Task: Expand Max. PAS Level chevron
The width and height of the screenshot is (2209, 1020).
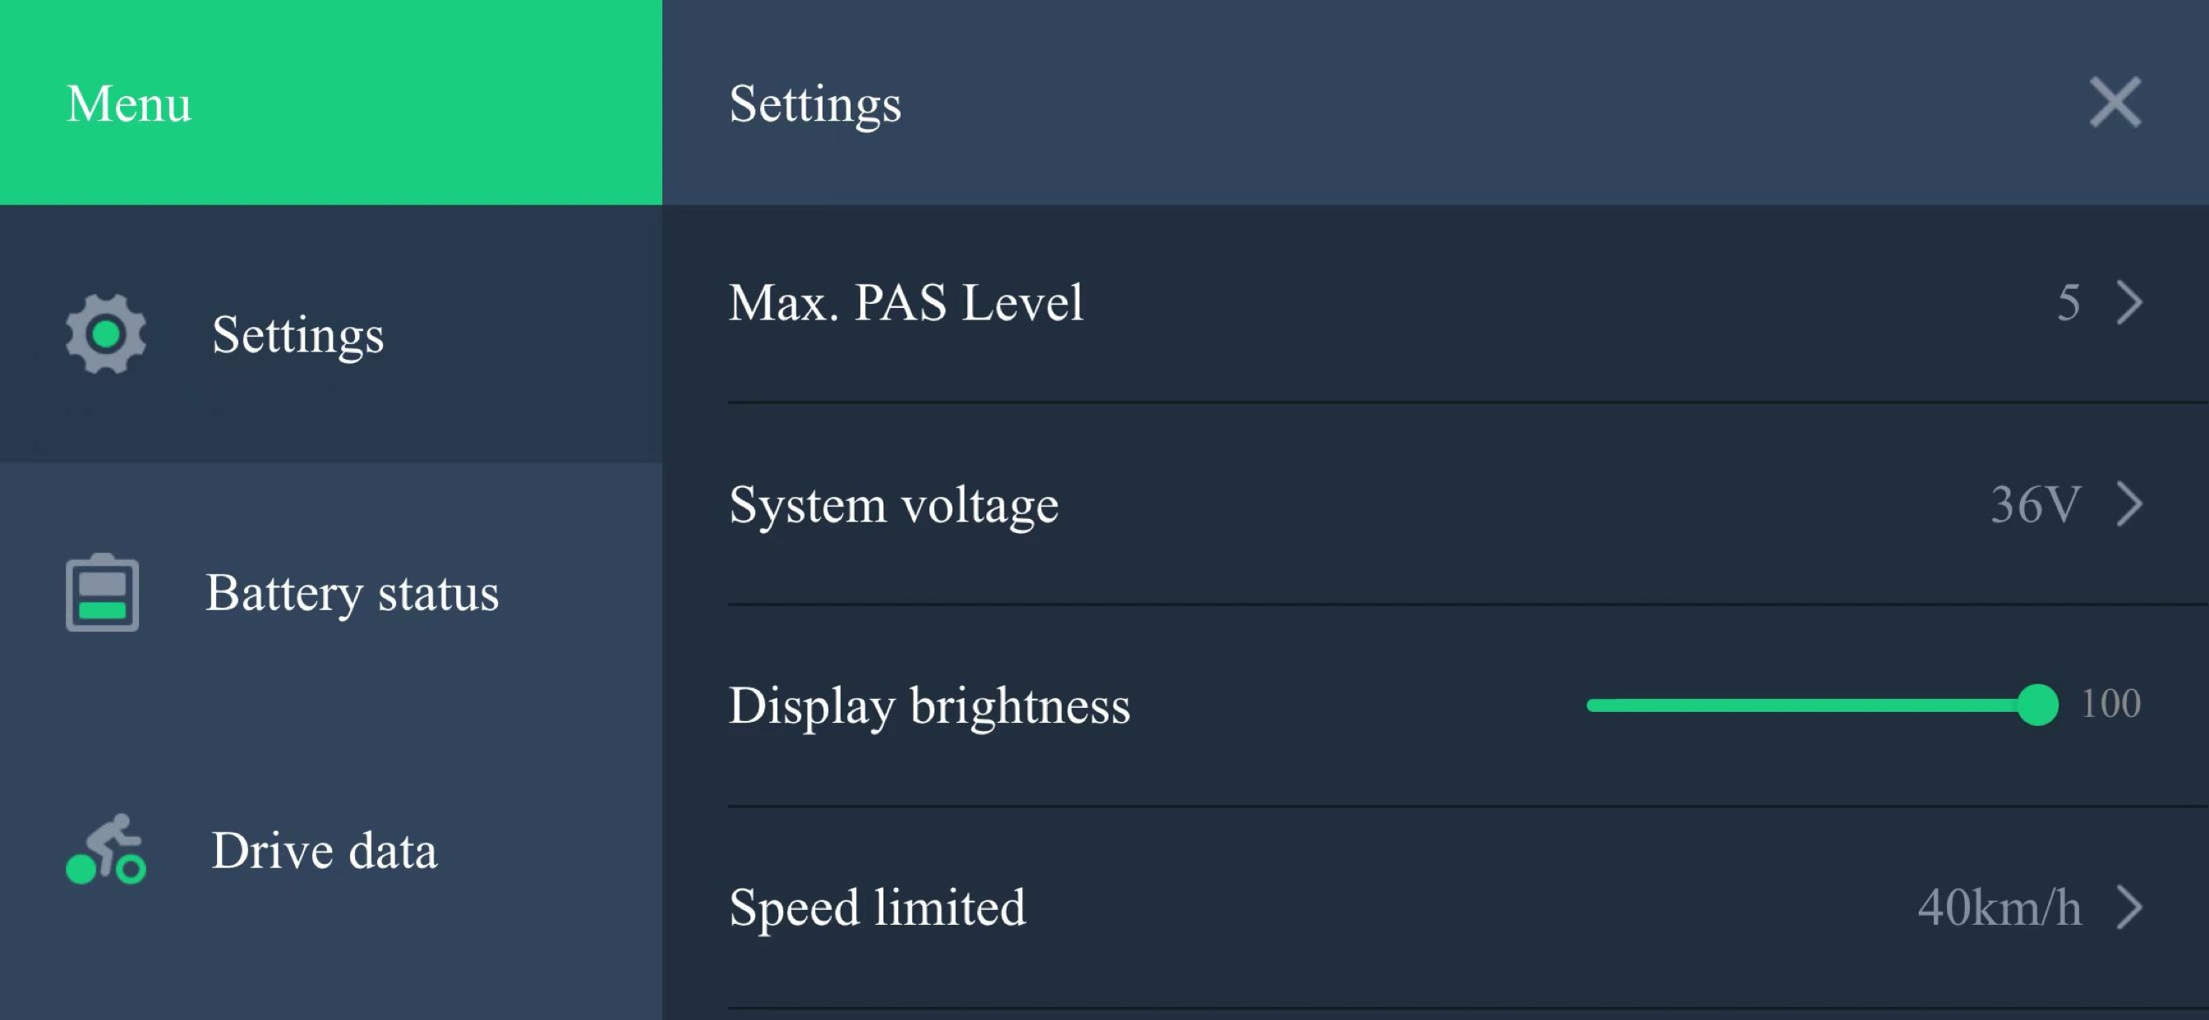Action: 2129,302
